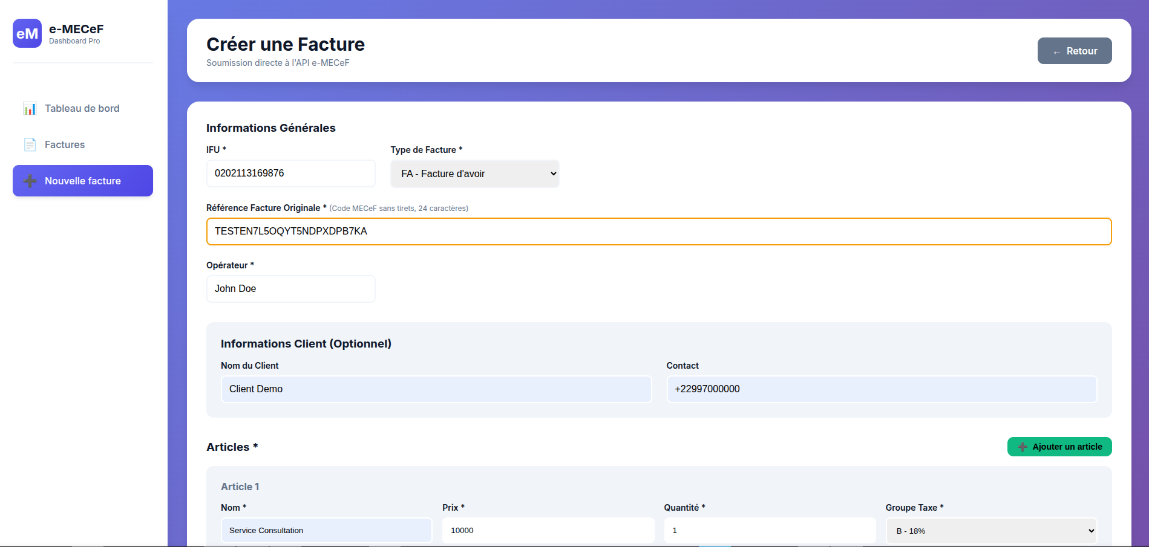Open Tableau de bord menu item
This screenshot has width=1149, height=547.
pos(82,109)
